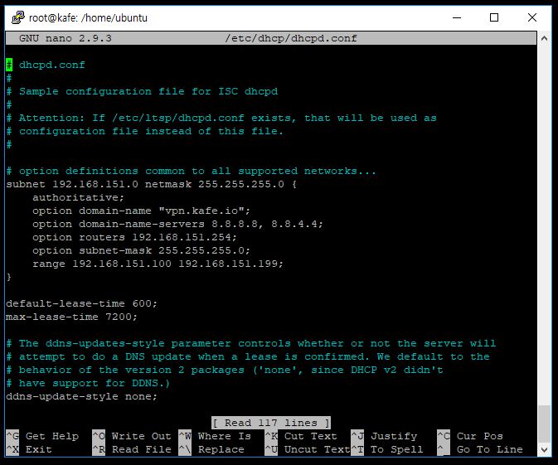Click the 'Attention: If /etc/ltsp/dhcpd.conf exists' line

click(x=221, y=119)
